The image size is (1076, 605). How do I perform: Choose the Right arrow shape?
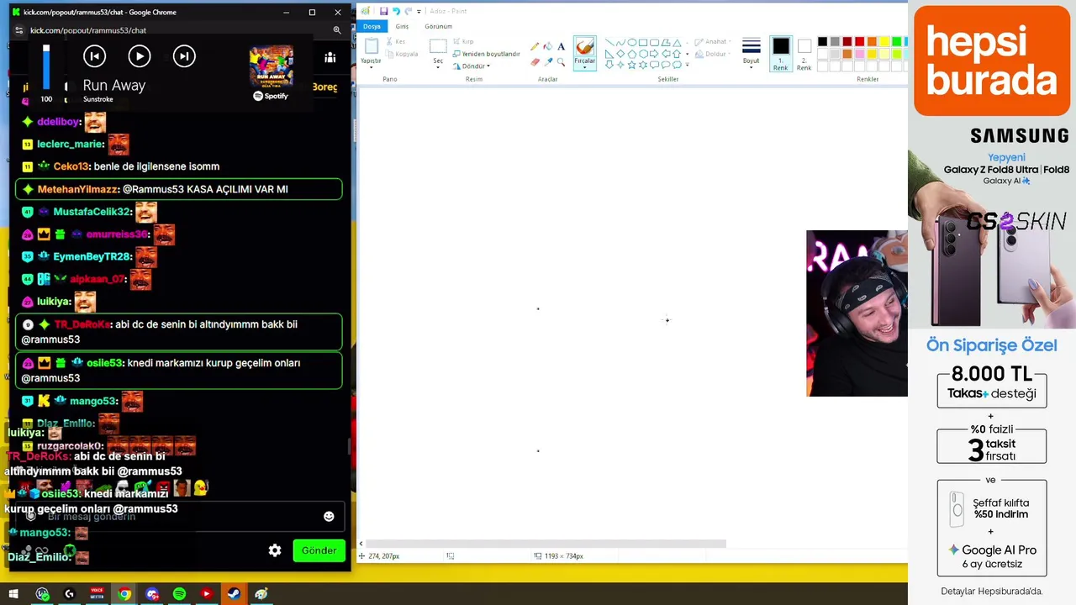coord(654,54)
